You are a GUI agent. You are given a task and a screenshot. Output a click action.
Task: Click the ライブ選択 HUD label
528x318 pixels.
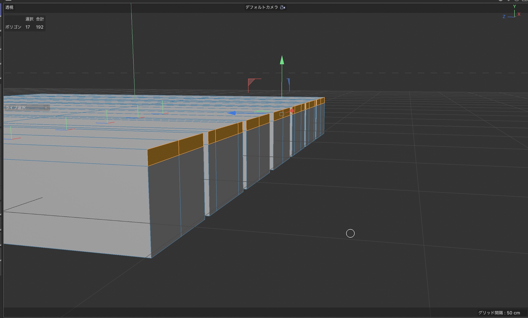(x=16, y=108)
